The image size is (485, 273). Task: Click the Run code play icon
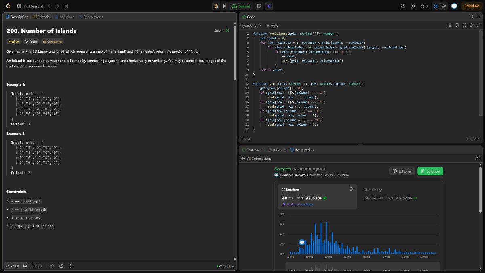[225, 6]
